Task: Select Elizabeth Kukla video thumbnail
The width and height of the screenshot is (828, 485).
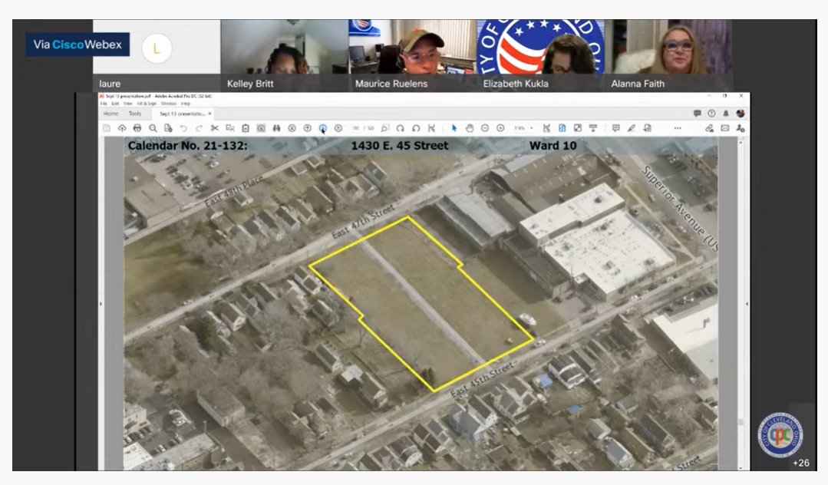Action: pos(540,55)
